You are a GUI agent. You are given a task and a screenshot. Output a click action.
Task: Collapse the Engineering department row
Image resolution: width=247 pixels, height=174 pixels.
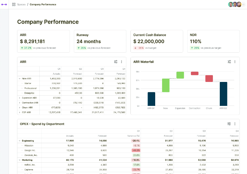(19, 141)
